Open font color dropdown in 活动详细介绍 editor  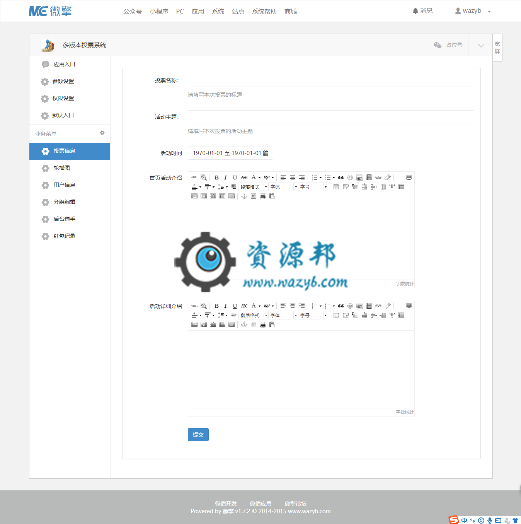[x=260, y=306]
